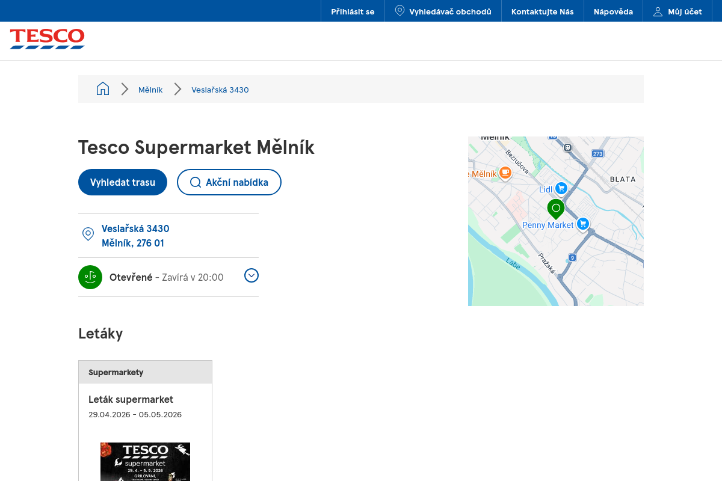The image size is (722, 481).
Task: Open Nápověda help page
Action: click(613, 11)
